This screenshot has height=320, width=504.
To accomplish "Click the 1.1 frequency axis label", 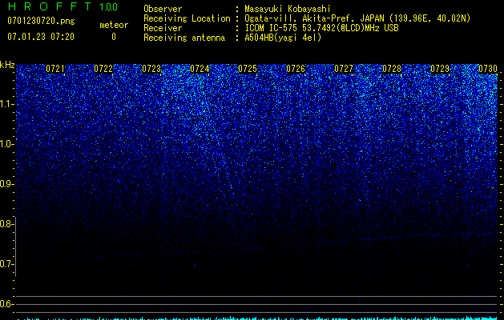I will (x=7, y=104).
